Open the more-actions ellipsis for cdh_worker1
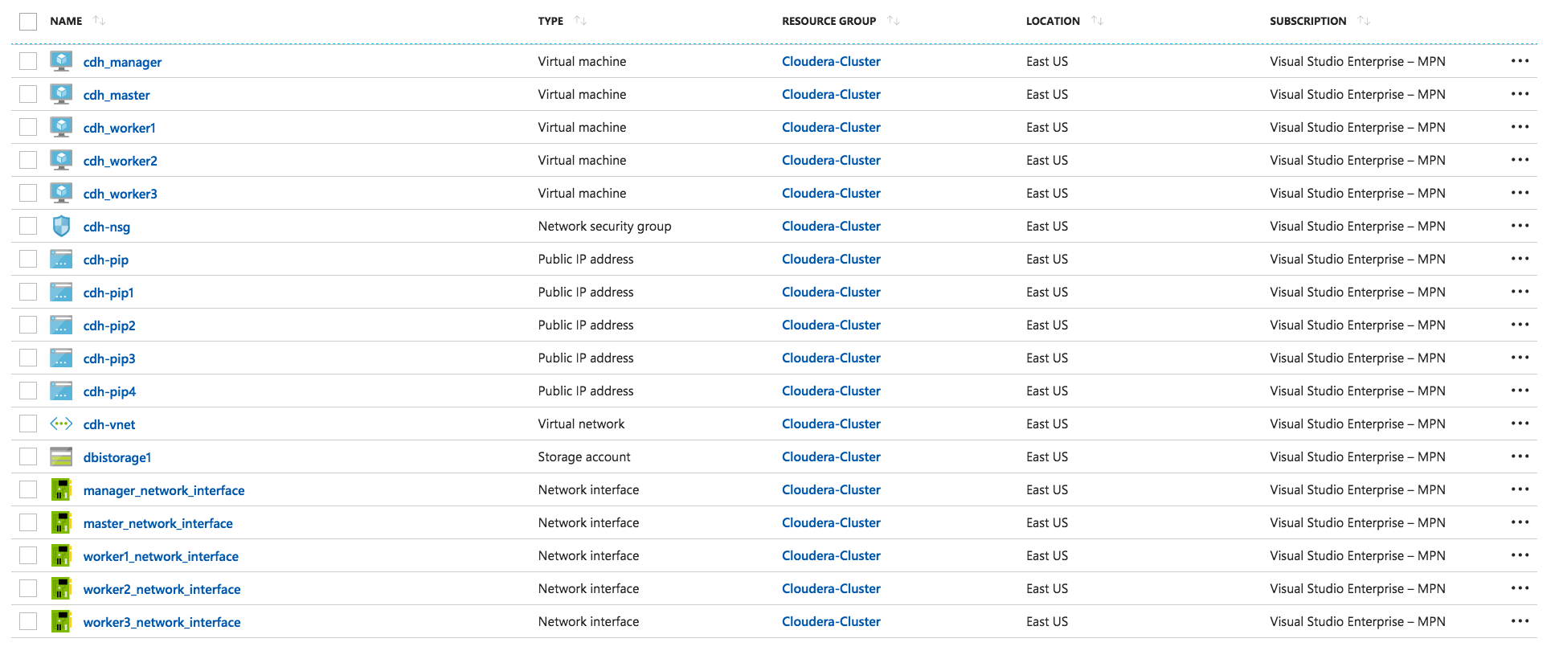 coord(1520,127)
